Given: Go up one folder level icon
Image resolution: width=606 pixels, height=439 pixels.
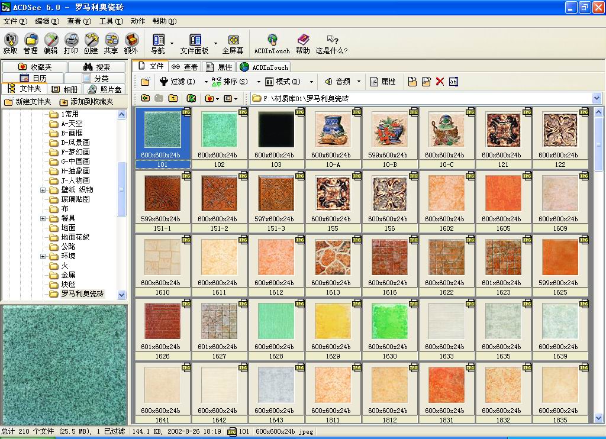Looking at the screenshot, I should pyautogui.click(x=173, y=98).
